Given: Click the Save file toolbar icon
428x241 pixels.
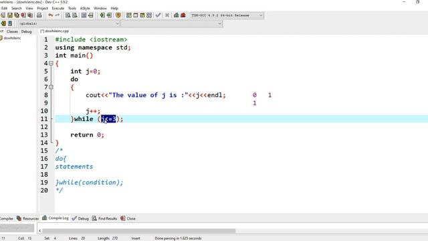Looking at the screenshot, I should pos(10,15).
